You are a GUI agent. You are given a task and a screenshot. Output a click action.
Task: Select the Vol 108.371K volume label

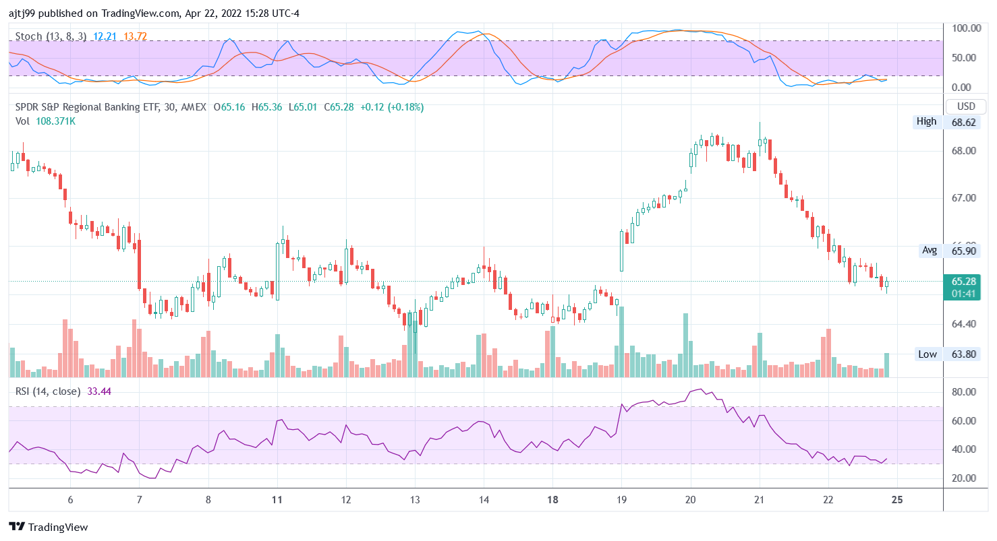click(x=45, y=121)
